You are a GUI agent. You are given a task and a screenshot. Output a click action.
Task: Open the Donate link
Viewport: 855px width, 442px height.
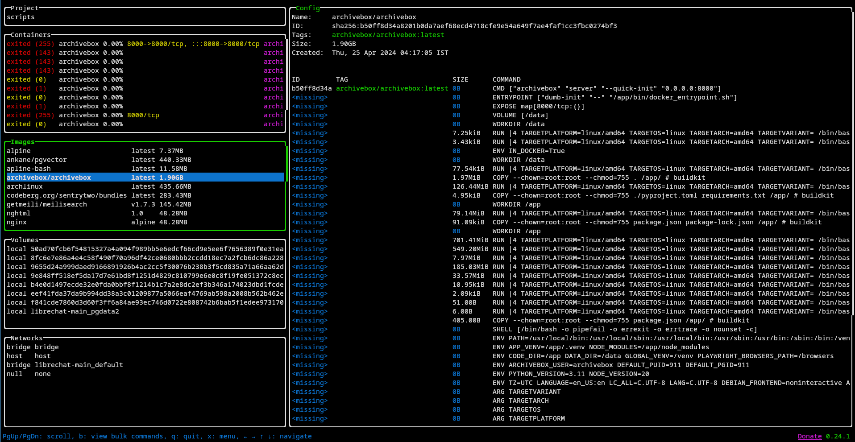pyautogui.click(x=809, y=436)
